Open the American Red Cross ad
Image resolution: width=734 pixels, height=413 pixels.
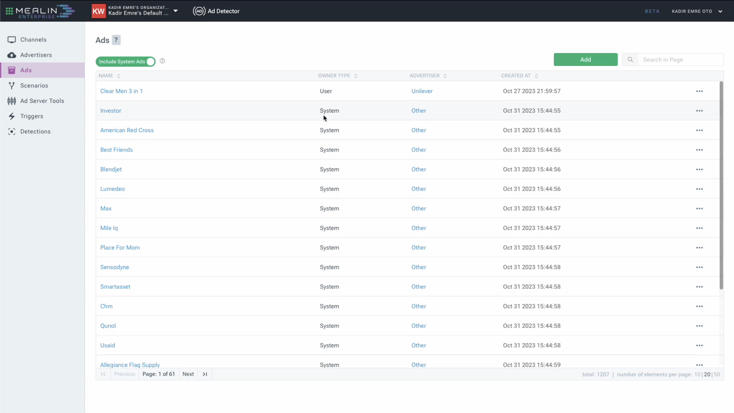tap(127, 130)
